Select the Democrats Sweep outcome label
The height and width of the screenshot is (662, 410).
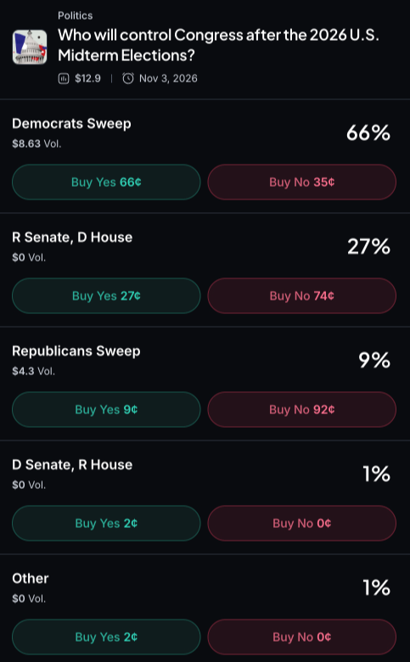click(x=72, y=124)
